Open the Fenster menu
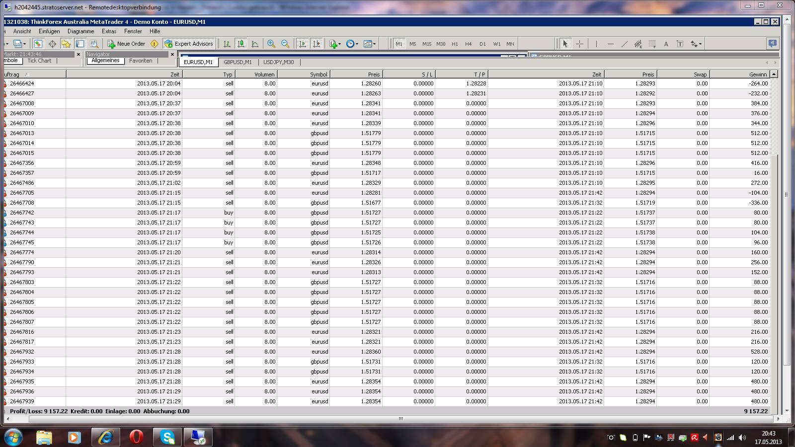795x447 pixels. click(133, 31)
